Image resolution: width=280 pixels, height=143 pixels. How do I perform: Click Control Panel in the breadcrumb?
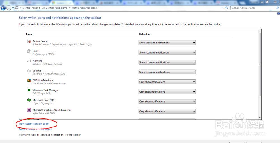point(30,8)
